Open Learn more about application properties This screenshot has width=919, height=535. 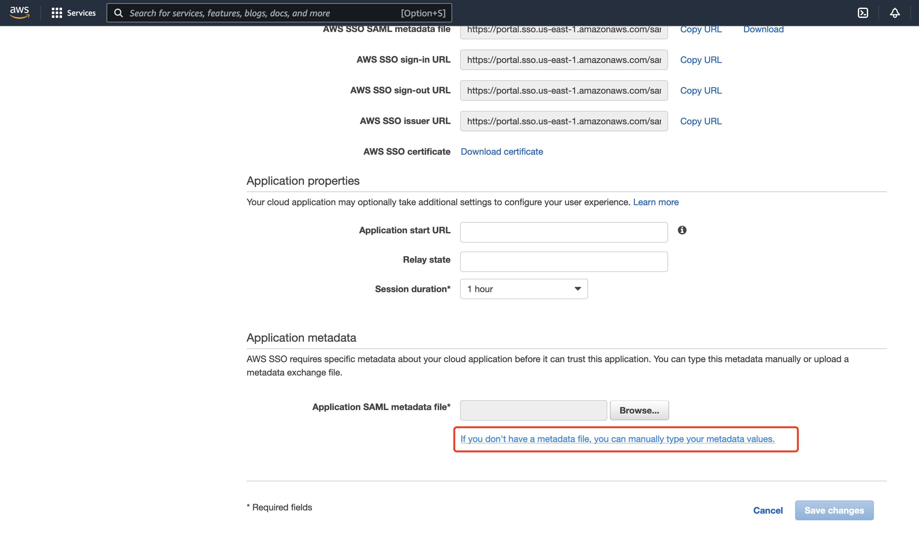click(656, 202)
